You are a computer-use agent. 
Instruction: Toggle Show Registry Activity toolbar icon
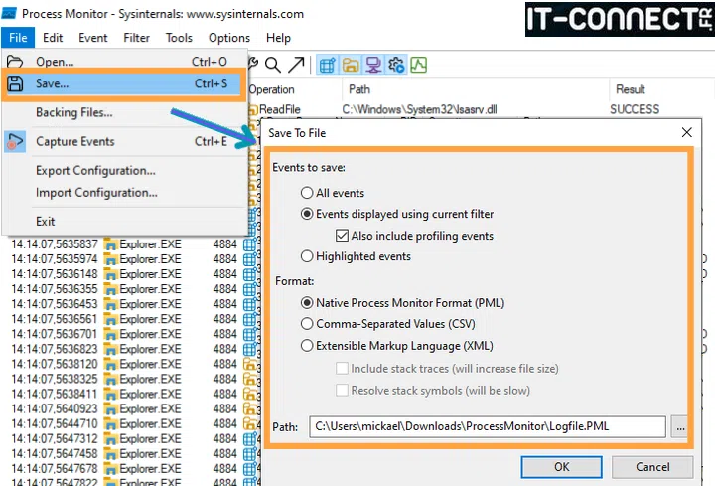click(x=328, y=65)
